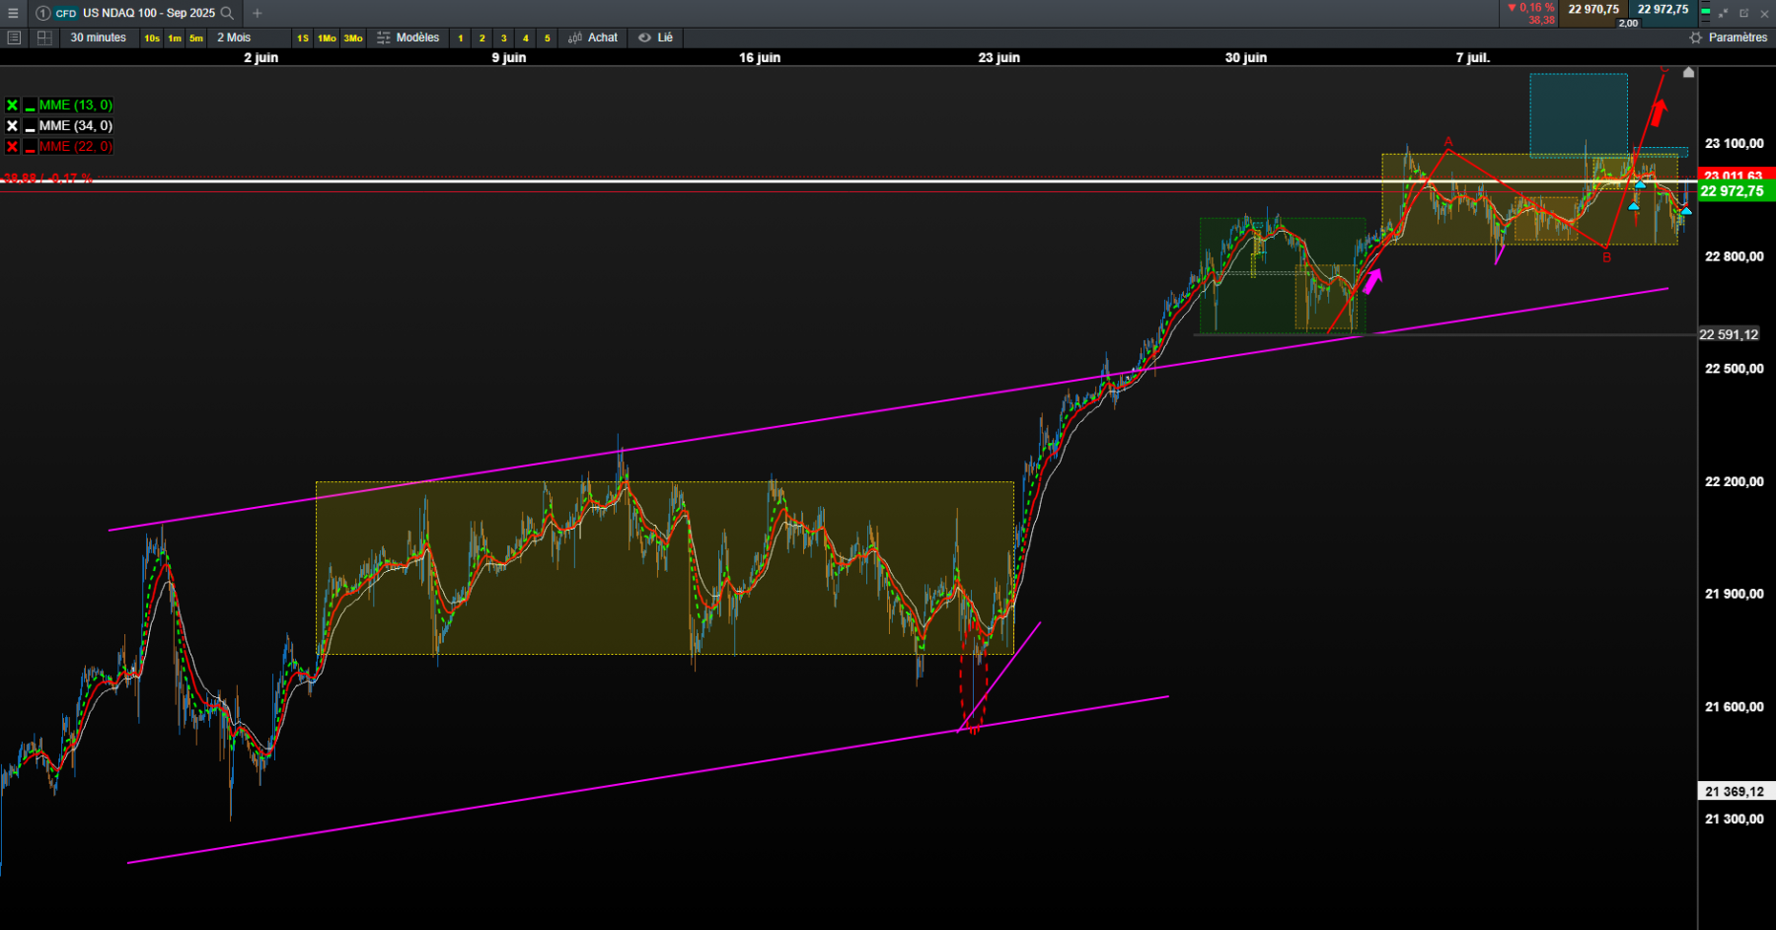This screenshot has height=930, width=1776.
Task: Click the 23 100,00 price axis label
Action: click(1735, 143)
